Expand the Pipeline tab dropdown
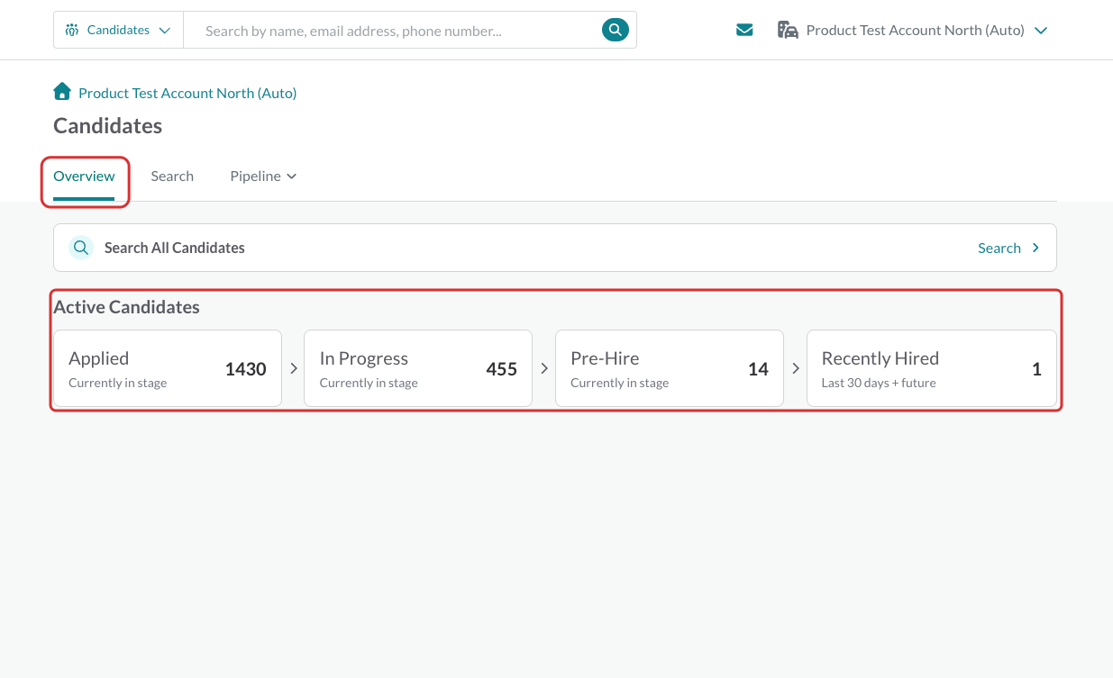This screenshot has height=678, width=1113. click(x=263, y=176)
